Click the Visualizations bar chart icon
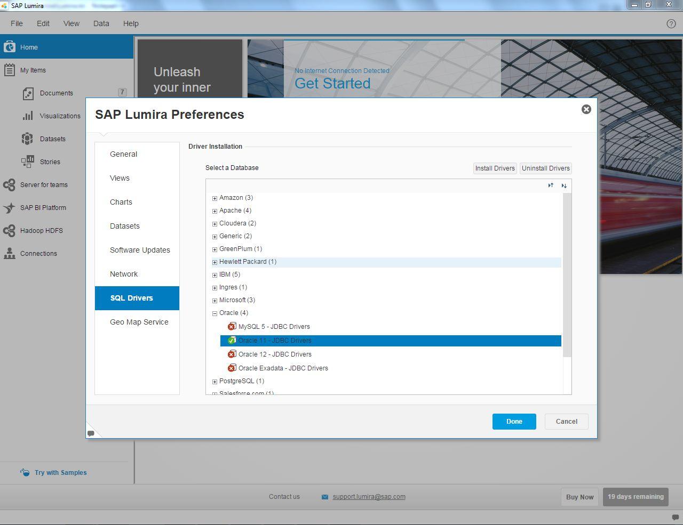This screenshot has height=525, width=683. tap(28, 116)
